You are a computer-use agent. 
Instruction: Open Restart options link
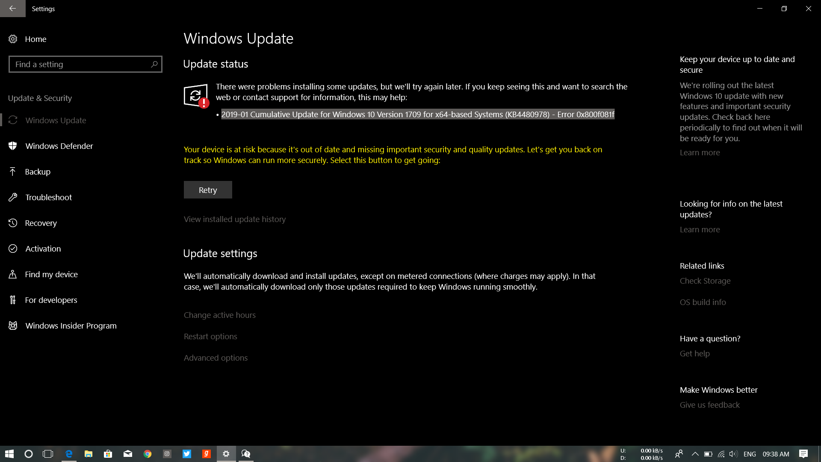(210, 336)
